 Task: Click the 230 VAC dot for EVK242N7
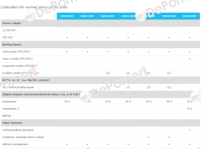point(189,38)
